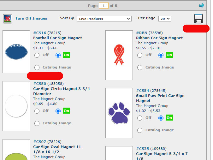Click Small Paw Print Car Sign Magnet title
The width and height of the screenshot is (213, 160).
pyautogui.click(x=160, y=98)
